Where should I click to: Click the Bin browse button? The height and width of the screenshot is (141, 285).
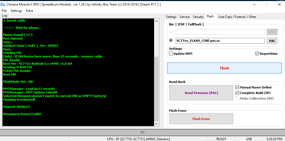(x=272, y=32)
